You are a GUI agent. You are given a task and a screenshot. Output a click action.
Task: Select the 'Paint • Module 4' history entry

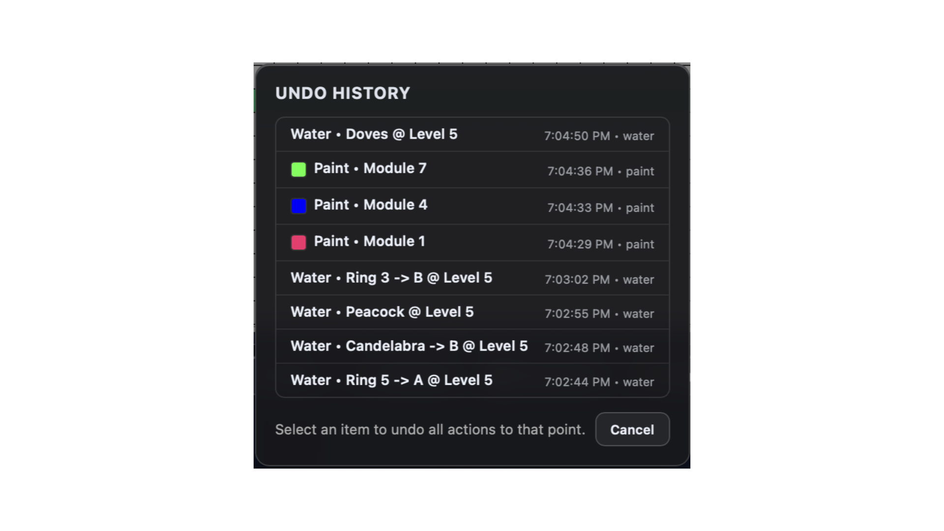[x=370, y=205]
